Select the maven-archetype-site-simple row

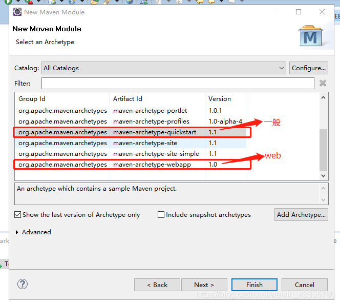[x=131, y=154]
